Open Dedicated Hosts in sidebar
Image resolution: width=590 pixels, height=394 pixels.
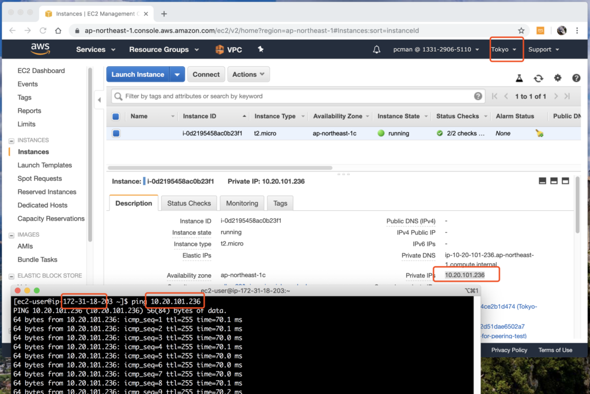[42, 205]
